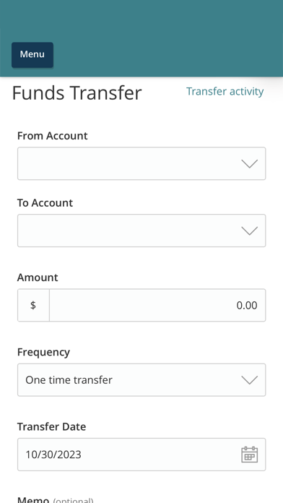
Task: Click the Amount field label
Action: 38,278
